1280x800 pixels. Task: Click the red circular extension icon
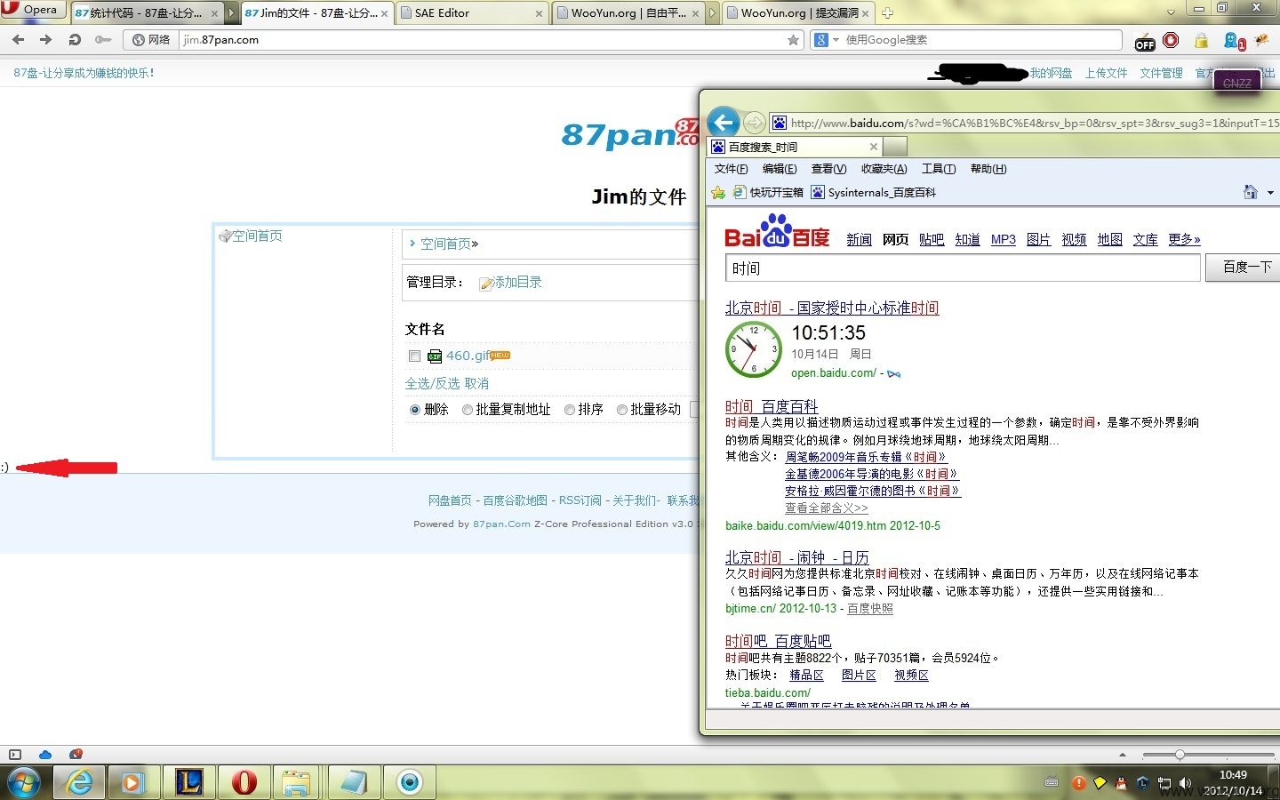[x=1171, y=40]
